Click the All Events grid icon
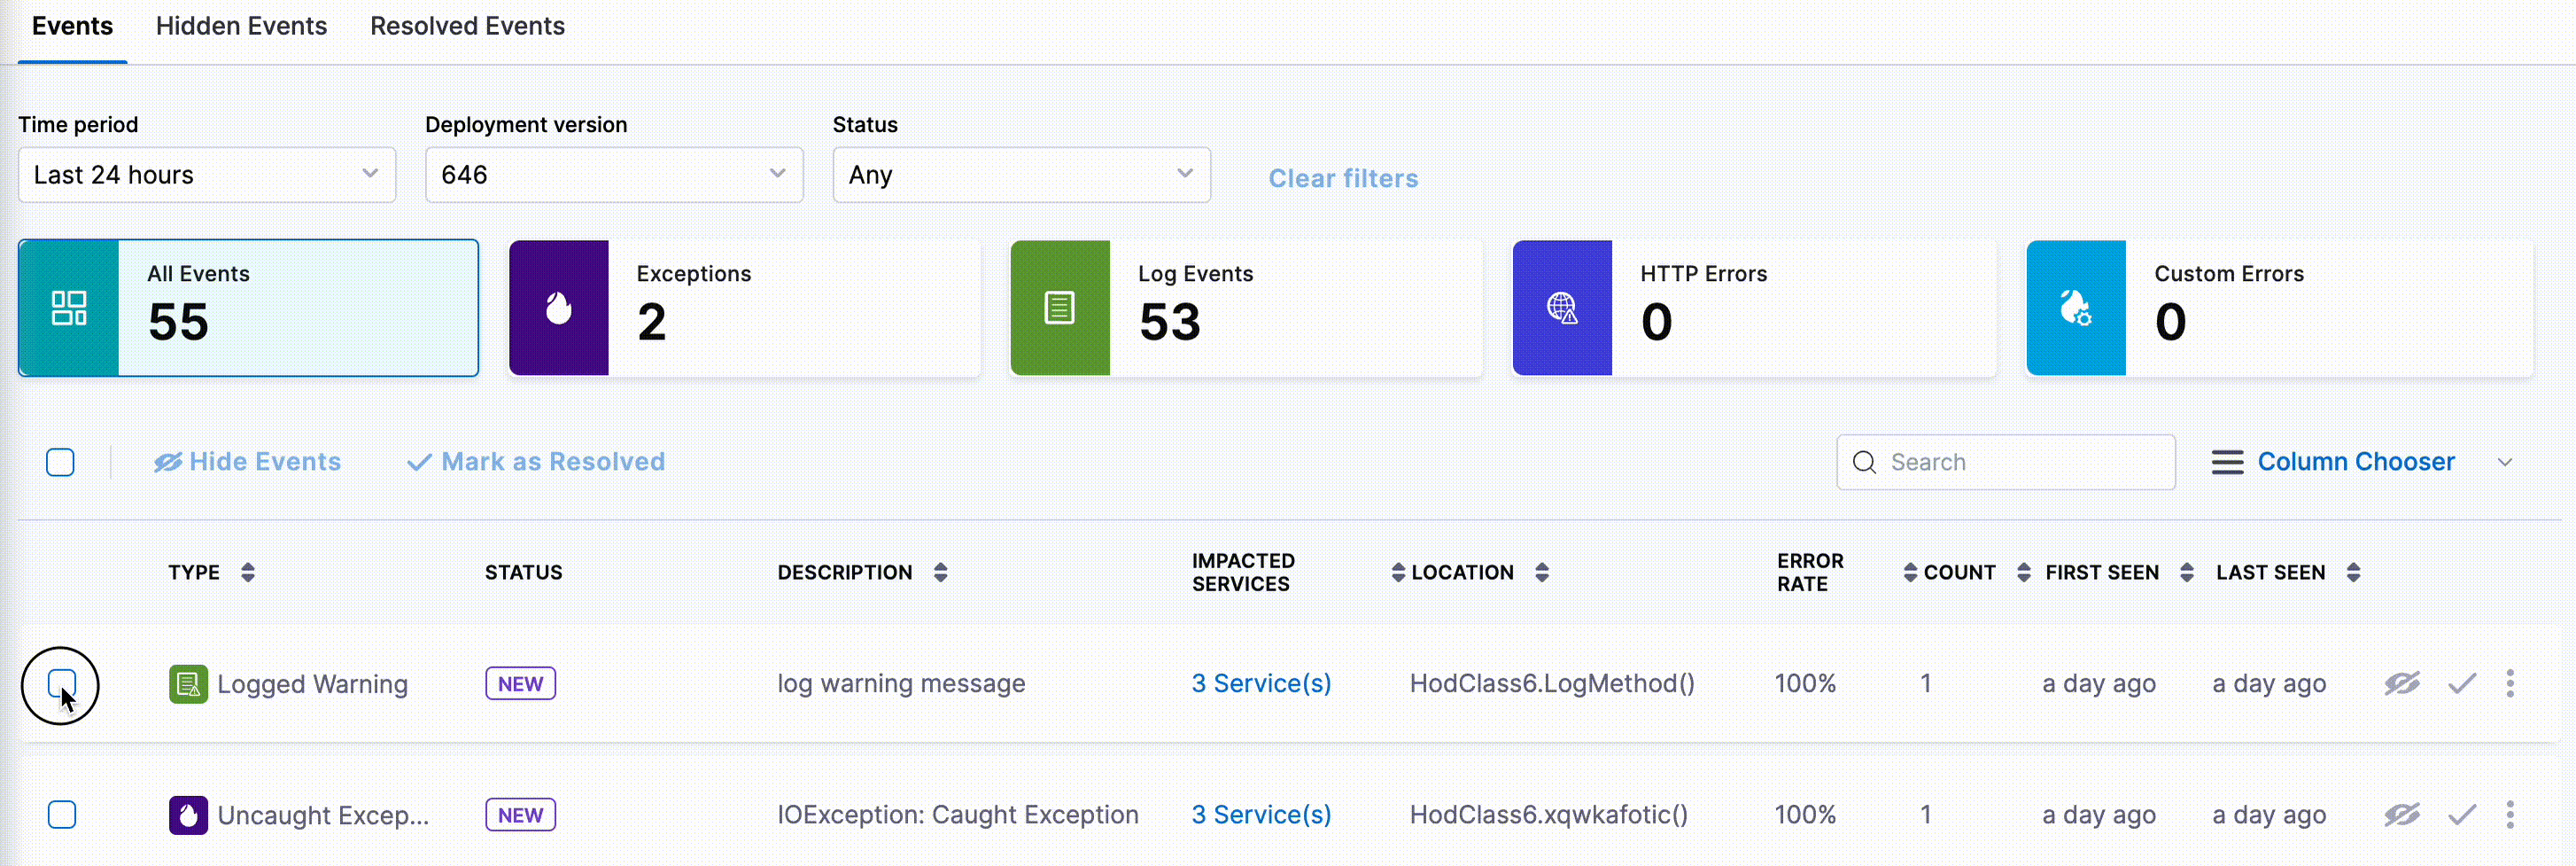The height and width of the screenshot is (866, 2576). tap(69, 308)
